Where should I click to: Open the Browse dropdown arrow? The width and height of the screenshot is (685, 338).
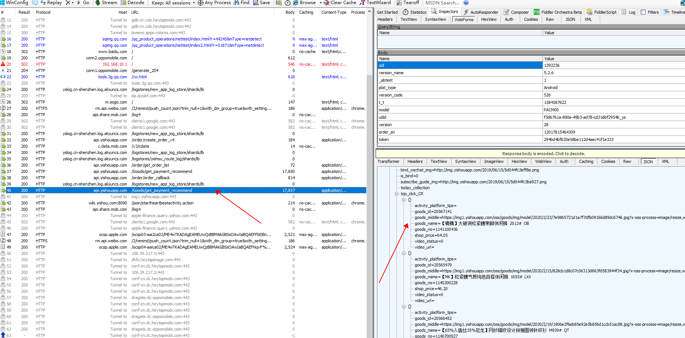[321, 3]
